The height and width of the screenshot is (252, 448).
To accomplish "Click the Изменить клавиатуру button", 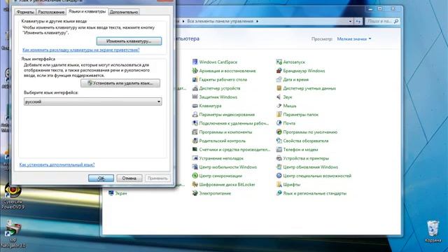I will (129, 41).
